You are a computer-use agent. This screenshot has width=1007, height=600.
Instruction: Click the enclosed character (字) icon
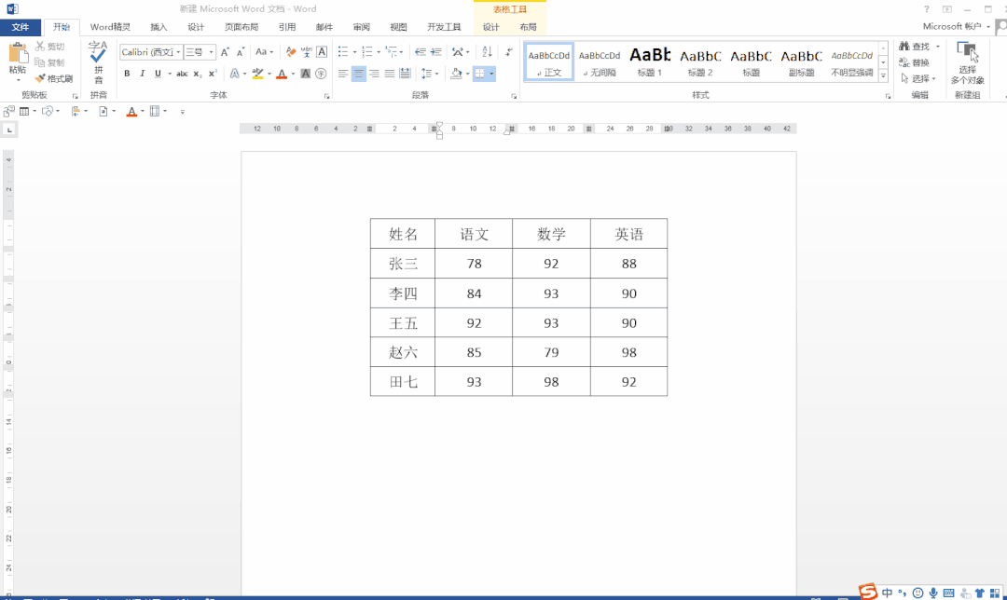321,74
